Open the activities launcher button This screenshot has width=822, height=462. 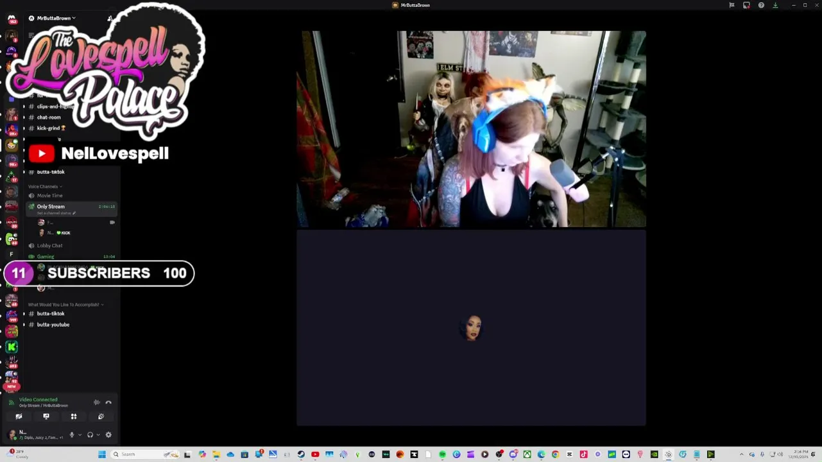click(x=74, y=416)
